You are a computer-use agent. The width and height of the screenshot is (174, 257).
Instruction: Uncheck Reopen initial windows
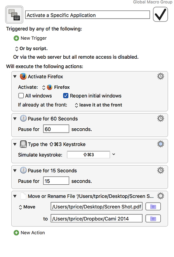[66, 96]
